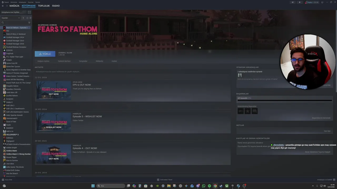This screenshot has width=337, height=189.
Task: Show hidden system tray icons
Action: [x=313, y=186]
